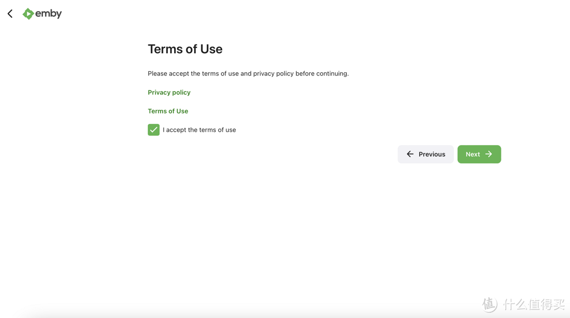Click the emby wordmark text in header
This screenshot has width=570, height=318.
click(49, 14)
